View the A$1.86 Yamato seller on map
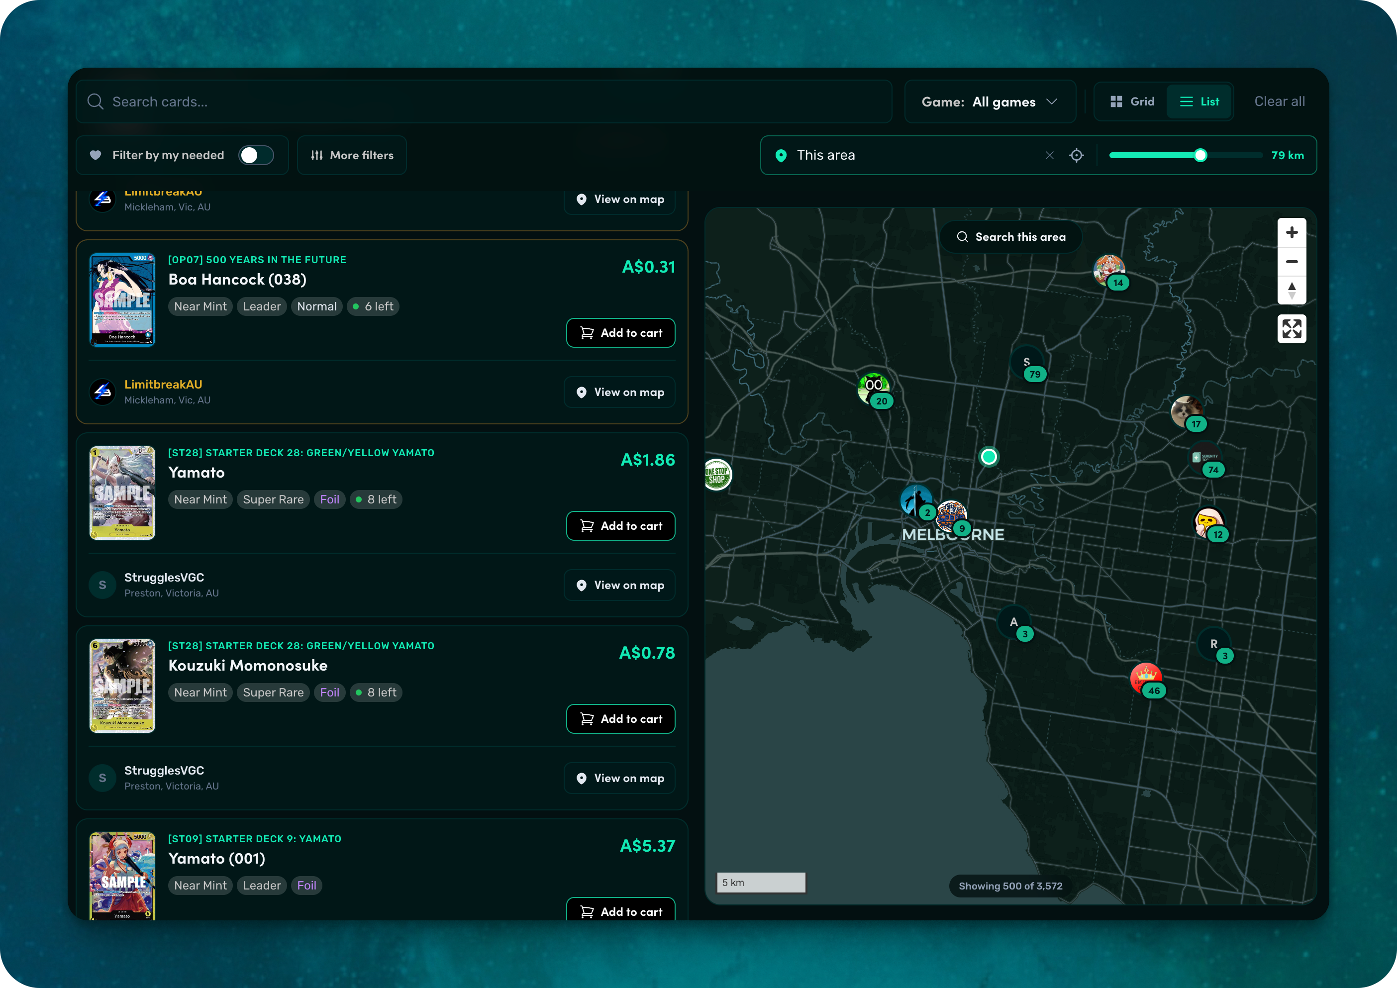 tap(619, 585)
